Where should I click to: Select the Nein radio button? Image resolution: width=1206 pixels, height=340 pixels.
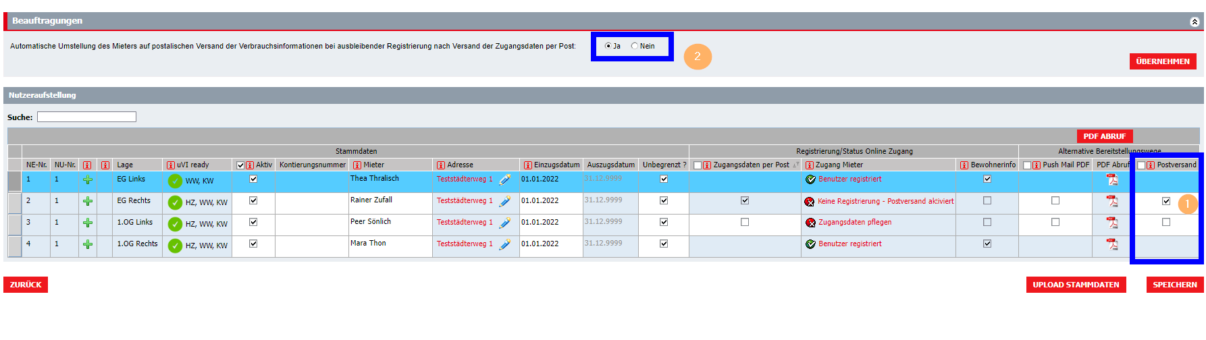(634, 47)
